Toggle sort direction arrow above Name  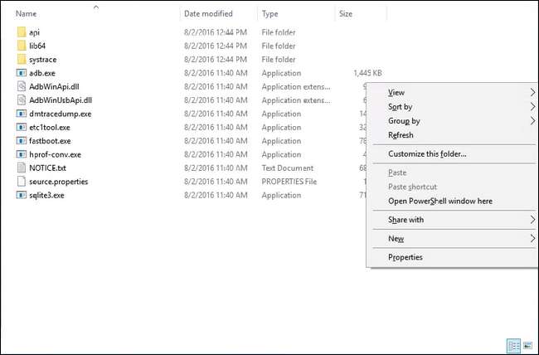[x=96, y=7]
